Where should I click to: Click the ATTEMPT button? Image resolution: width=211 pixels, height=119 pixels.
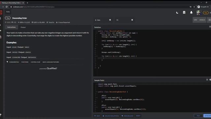pos(207,116)
